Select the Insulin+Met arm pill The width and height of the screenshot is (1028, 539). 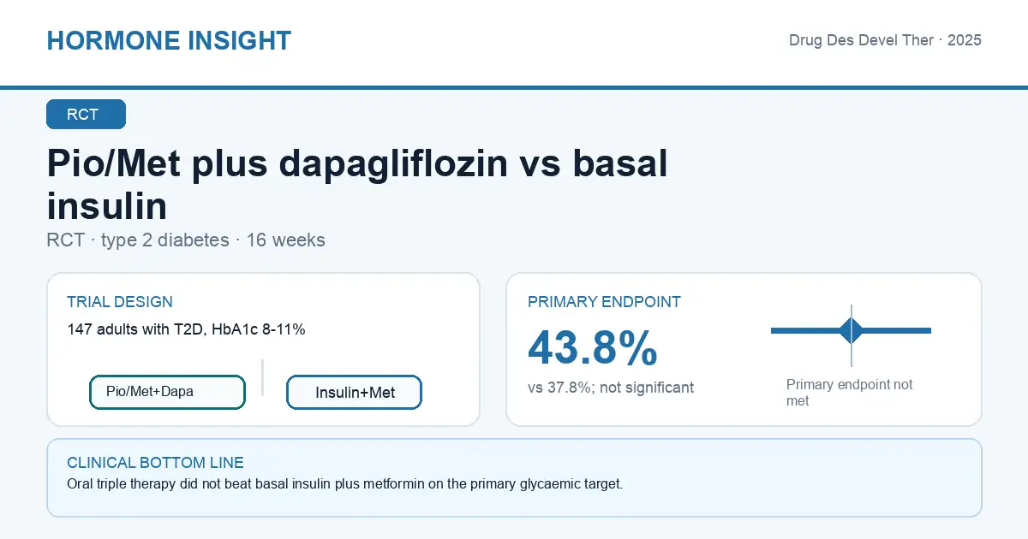(354, 393)
